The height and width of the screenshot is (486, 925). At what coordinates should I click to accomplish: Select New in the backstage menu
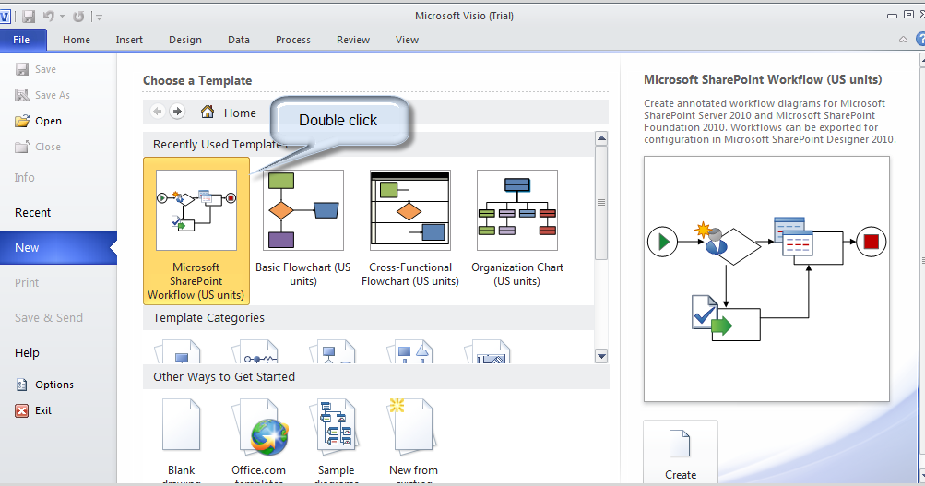tap(58, 248)
